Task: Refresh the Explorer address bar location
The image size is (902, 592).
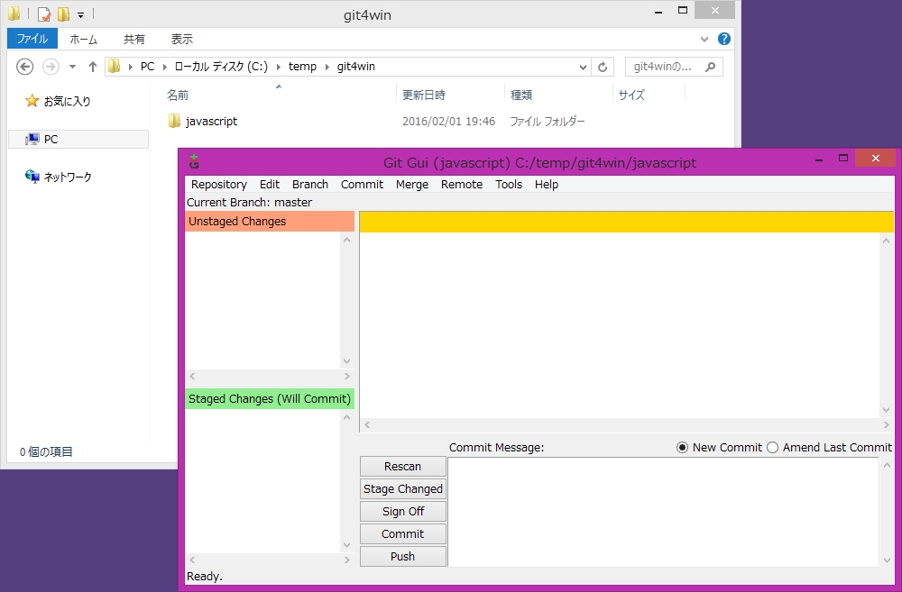Action: click(x=603, y=67)
